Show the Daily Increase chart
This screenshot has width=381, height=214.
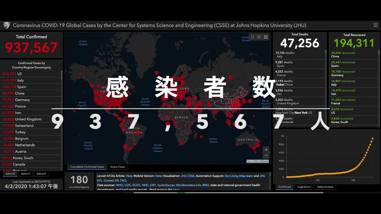coord(325,187)
